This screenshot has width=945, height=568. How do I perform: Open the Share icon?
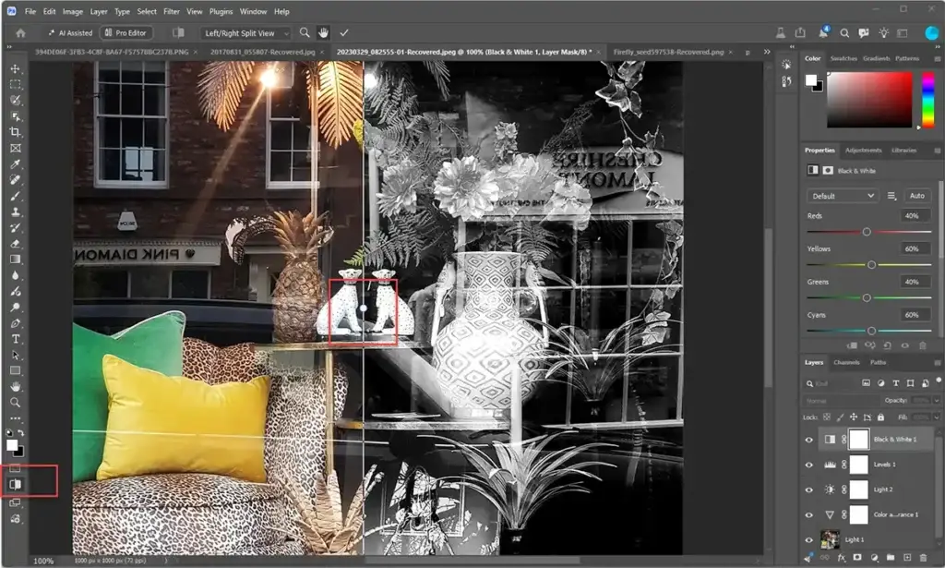[x=800, y=32]
